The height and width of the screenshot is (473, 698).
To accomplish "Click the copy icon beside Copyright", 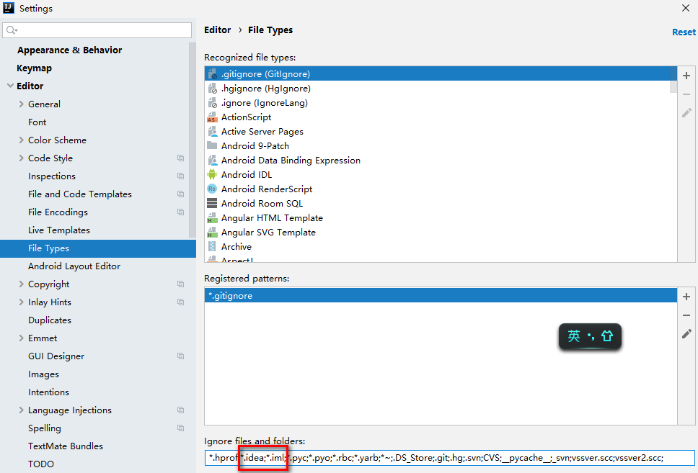I will pyautogui.click(x=180, y=284).
